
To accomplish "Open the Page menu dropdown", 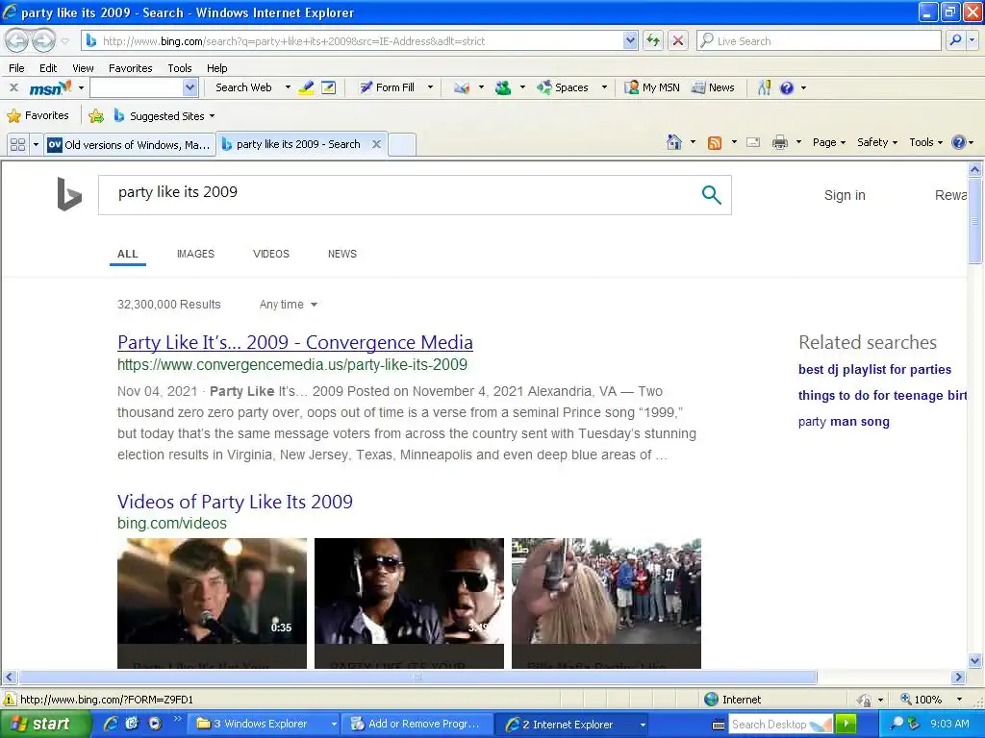I will 829,142.
